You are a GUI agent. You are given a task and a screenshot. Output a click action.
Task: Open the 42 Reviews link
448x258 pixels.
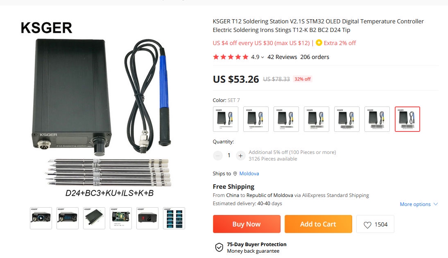tap(282, 57)
